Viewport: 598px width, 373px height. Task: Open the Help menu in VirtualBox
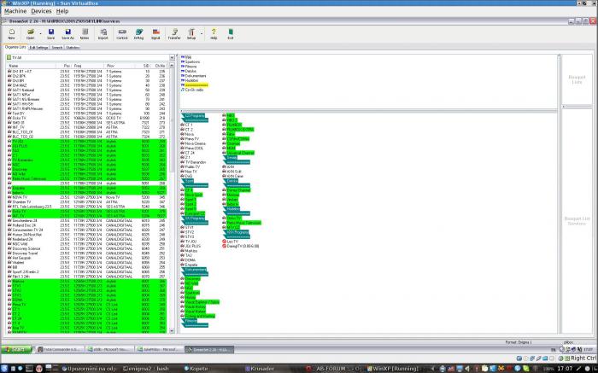(x=62, y=11)
